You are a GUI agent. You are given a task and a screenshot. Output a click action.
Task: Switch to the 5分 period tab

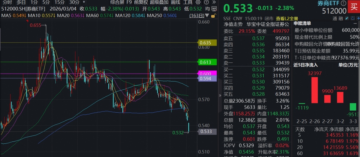coord(46,2)
